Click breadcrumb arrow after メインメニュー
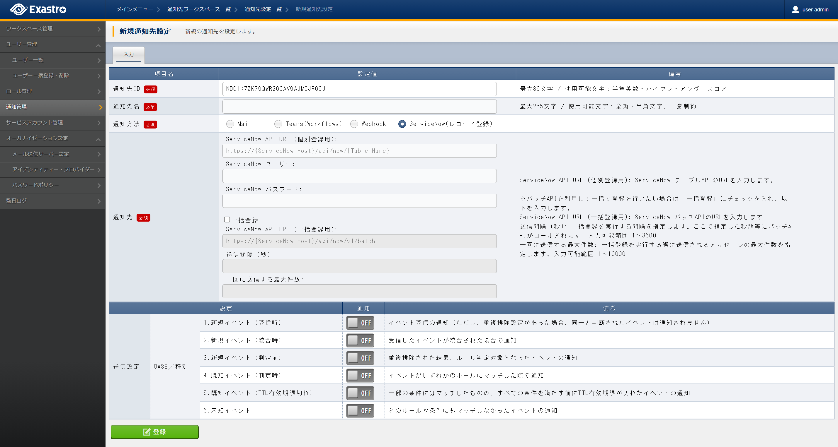 click(159, 9)
